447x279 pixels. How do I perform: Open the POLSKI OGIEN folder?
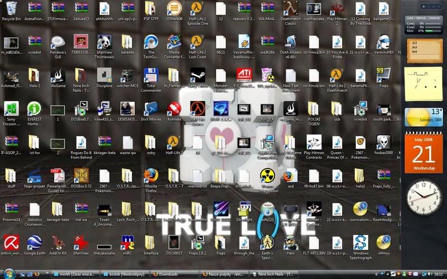tap(314, 108)
